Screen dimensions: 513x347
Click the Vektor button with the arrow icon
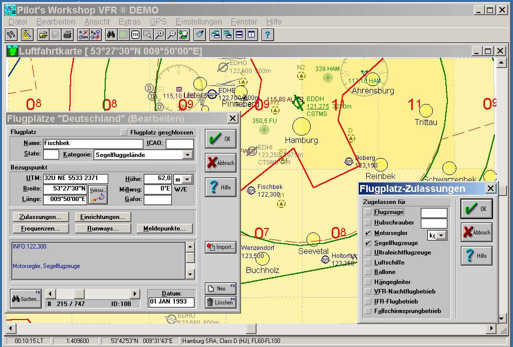coord(98,194)
